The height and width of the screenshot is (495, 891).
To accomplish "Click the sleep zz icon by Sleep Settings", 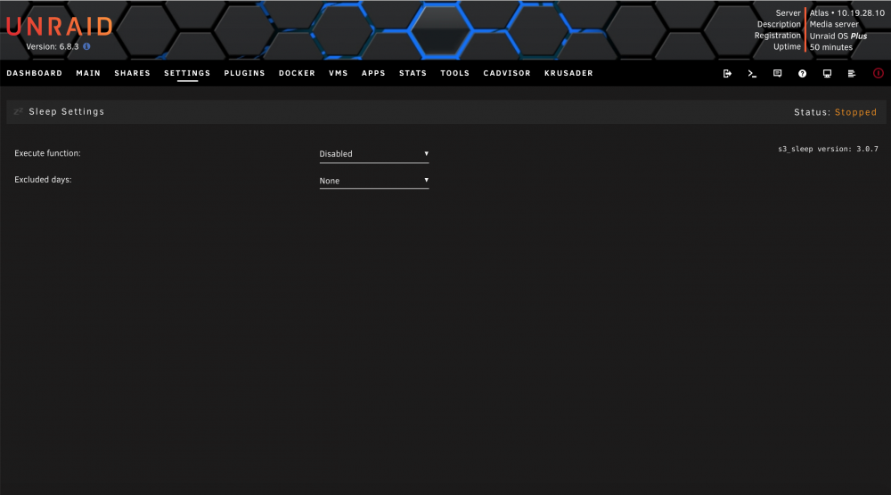I will click(18, 111).
